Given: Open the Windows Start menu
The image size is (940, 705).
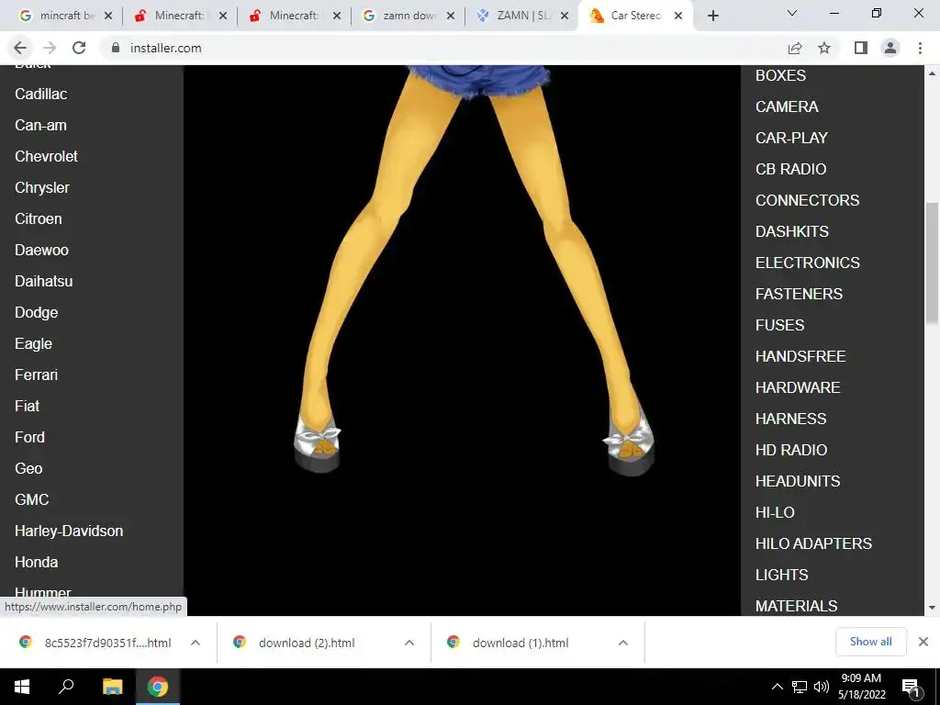Looking at the screenshot, I should pos(22,687).
